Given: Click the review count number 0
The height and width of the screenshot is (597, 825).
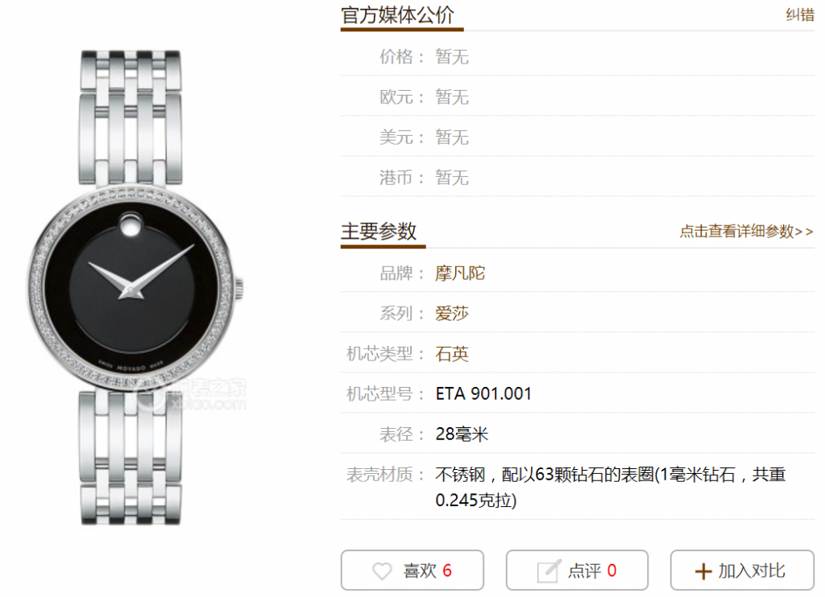Looking at the screenshot, I should click(x=612, y=570).
